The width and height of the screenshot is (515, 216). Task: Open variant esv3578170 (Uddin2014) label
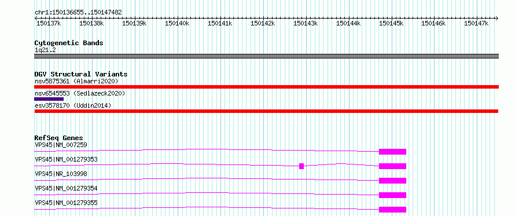coord(73,105)
